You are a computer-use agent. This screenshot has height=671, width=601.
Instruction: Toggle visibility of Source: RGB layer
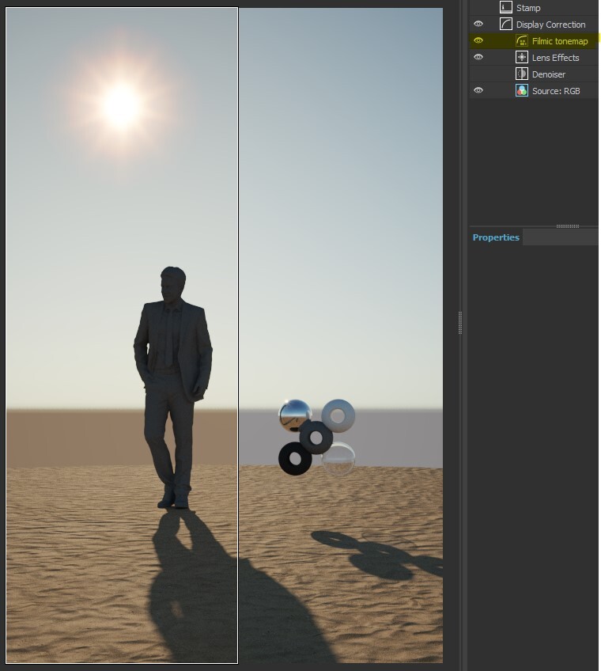pos(478,90)
